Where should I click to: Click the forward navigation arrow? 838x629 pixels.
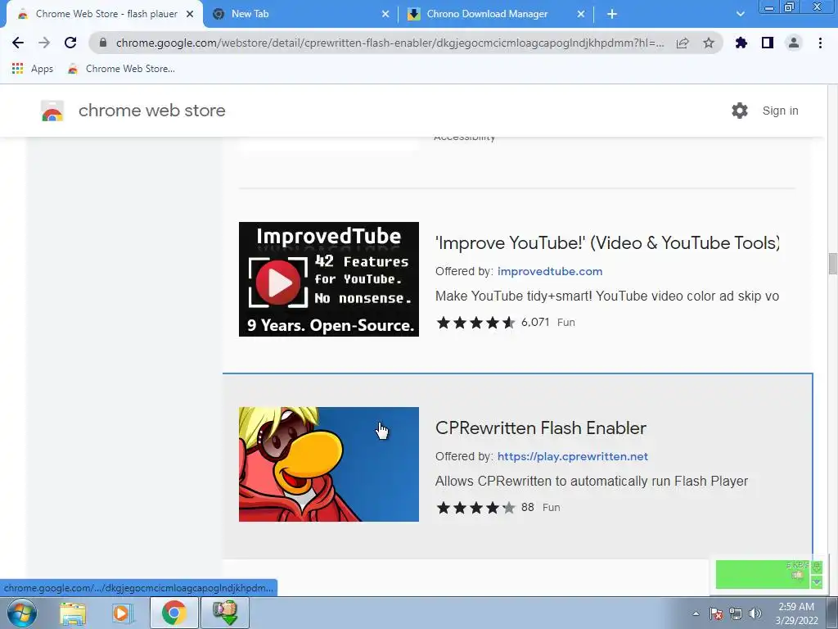44,43
